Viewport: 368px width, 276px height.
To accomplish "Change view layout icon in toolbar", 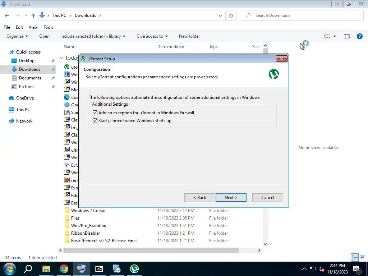I will click(327, 36).
